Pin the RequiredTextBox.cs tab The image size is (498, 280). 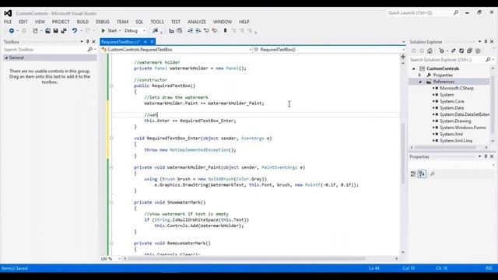146,41
